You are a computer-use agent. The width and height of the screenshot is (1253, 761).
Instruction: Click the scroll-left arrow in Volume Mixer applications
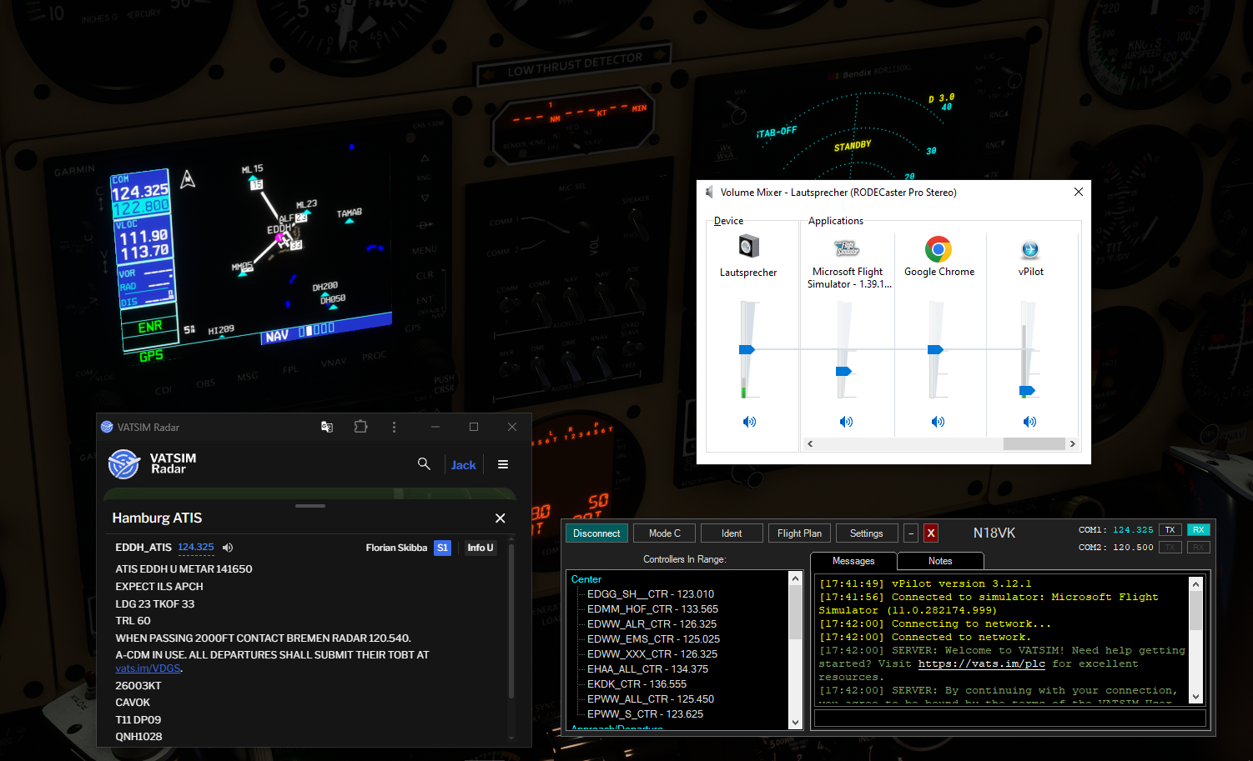tap(810, 443)
